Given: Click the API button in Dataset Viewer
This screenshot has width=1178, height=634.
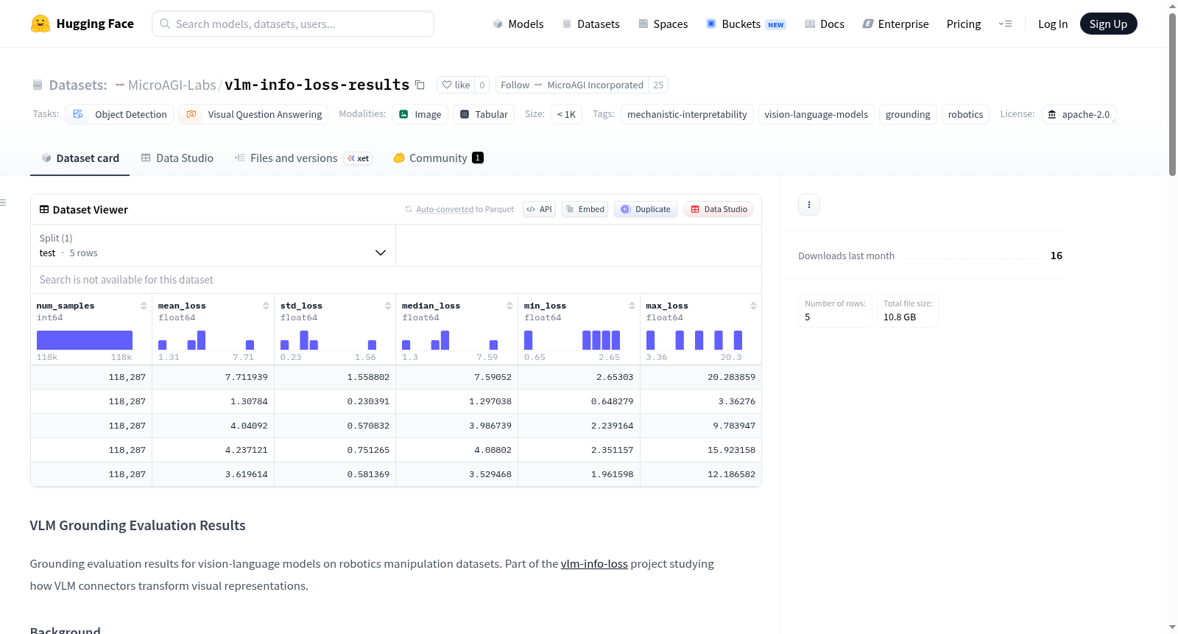Looking at the screenshot, I should [x=539, y=209].
